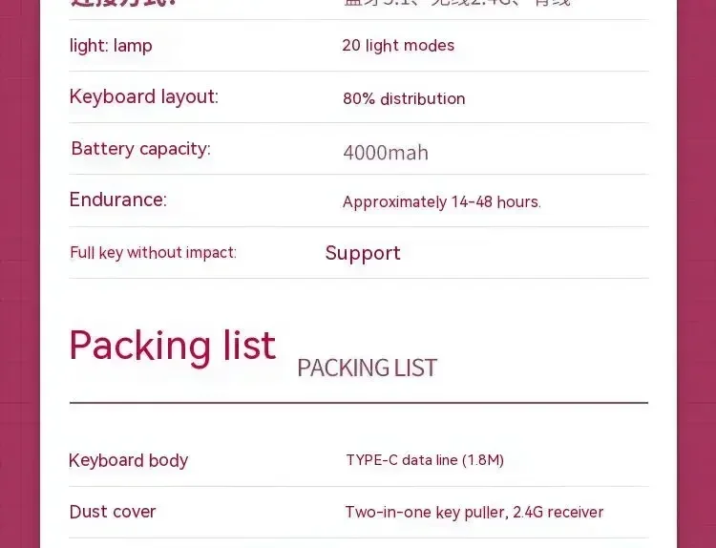Click the 'Battery capacity:' label
716x548 pixels.
(x=141, y=149)
